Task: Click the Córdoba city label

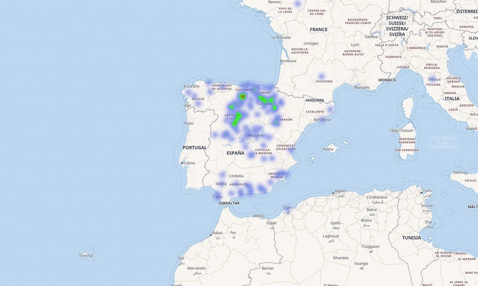Action: pos(236,176)
